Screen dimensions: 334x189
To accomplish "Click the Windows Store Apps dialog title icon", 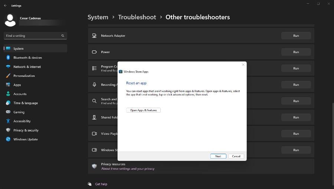I will coord(121,72).
